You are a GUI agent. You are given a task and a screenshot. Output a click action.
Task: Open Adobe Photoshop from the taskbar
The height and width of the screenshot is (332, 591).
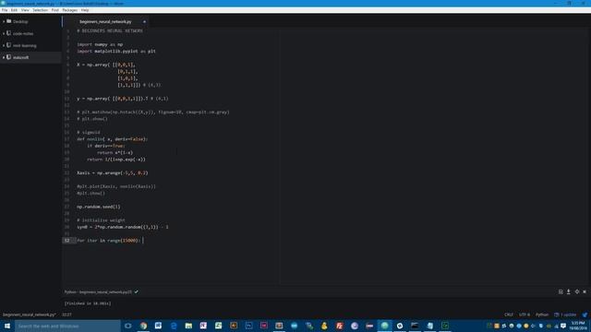click(248, 326)
